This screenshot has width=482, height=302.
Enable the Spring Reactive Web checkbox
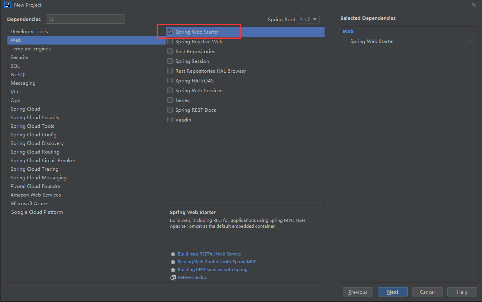pyautogui.click(x=170, y=41)
